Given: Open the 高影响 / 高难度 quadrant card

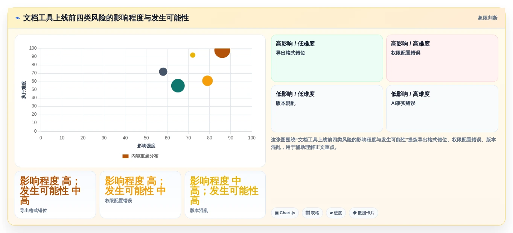Looking at the screenshot, I should coord(442,58).
